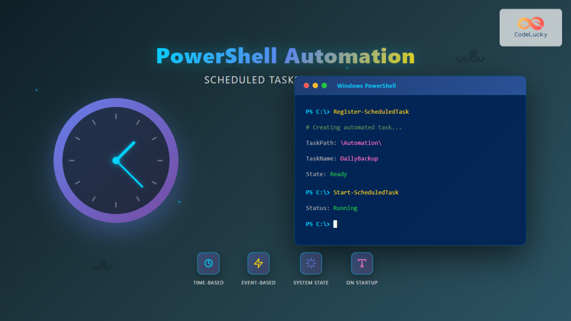Select the large analog clock graphic
The height and width of the screenshot is (321, 571).
point(116,160)
